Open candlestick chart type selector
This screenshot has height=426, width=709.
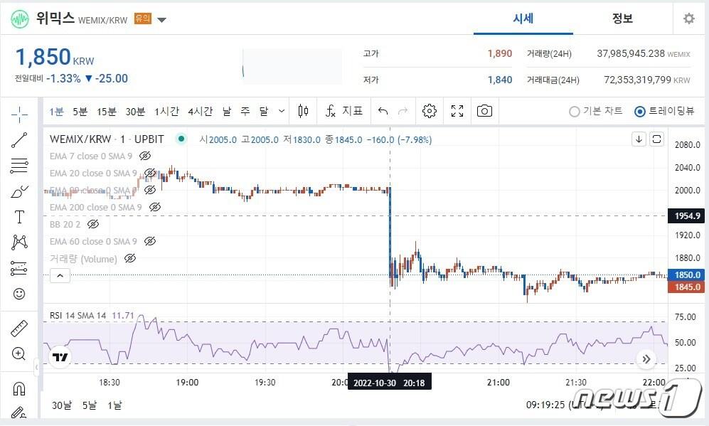(304, 111)
